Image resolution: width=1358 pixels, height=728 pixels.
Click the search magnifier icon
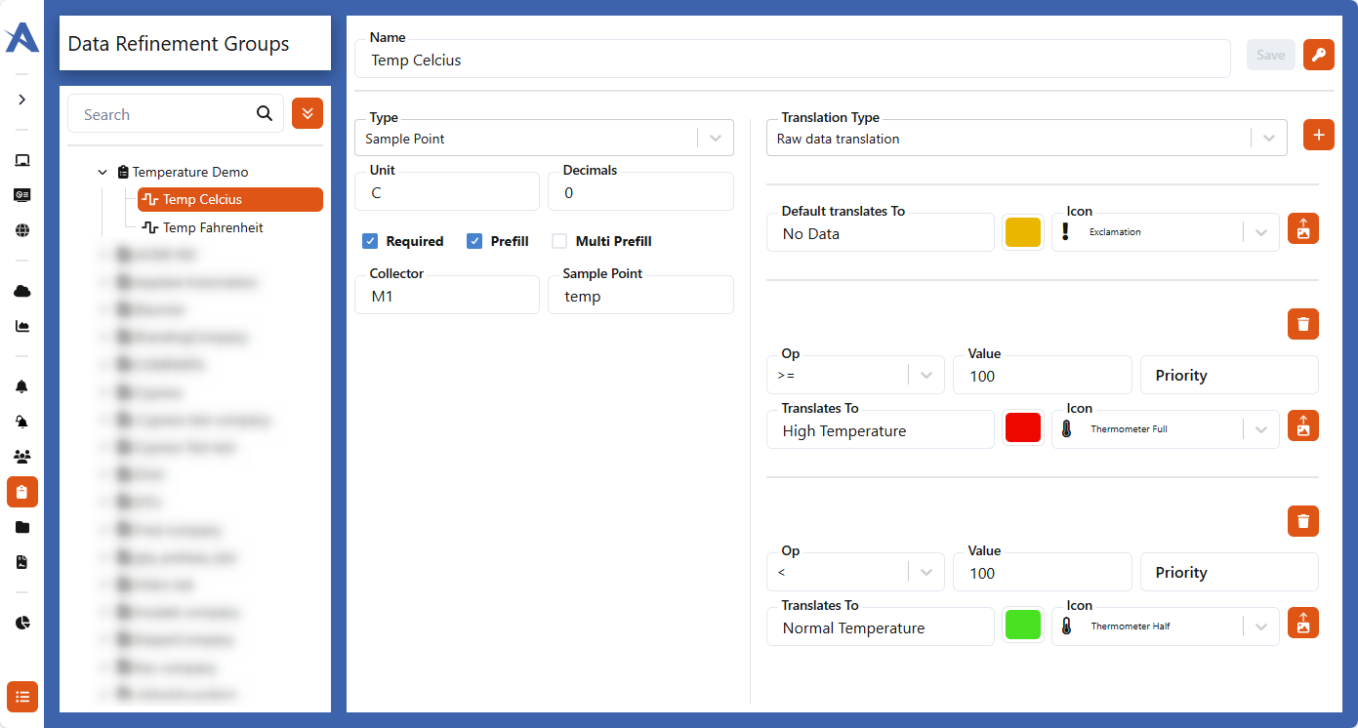265,113
